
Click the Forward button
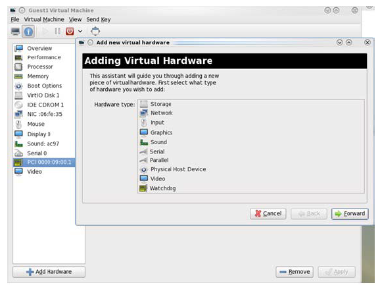tap(350, 213)
